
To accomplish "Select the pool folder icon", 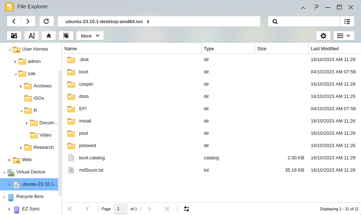I will coord(71,133).
